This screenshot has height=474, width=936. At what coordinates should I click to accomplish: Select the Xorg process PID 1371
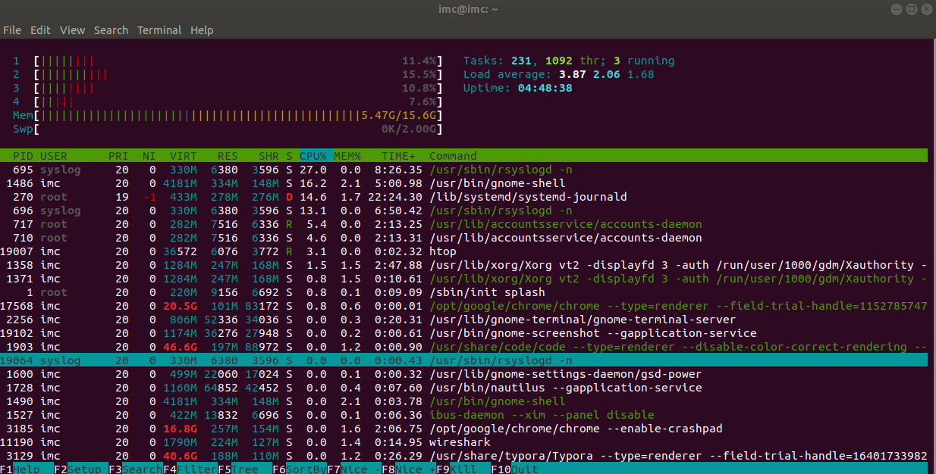[464, 279]
